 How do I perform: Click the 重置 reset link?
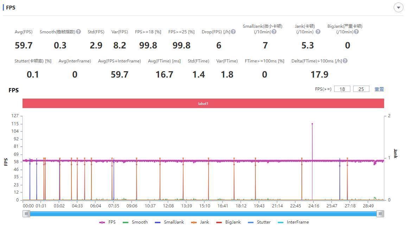tap(379, 89)
